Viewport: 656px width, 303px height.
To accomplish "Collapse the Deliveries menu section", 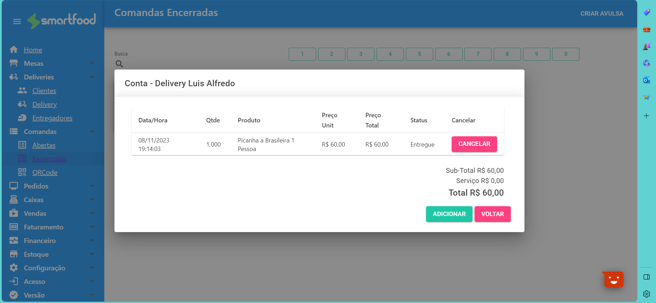I will (92, 77).
